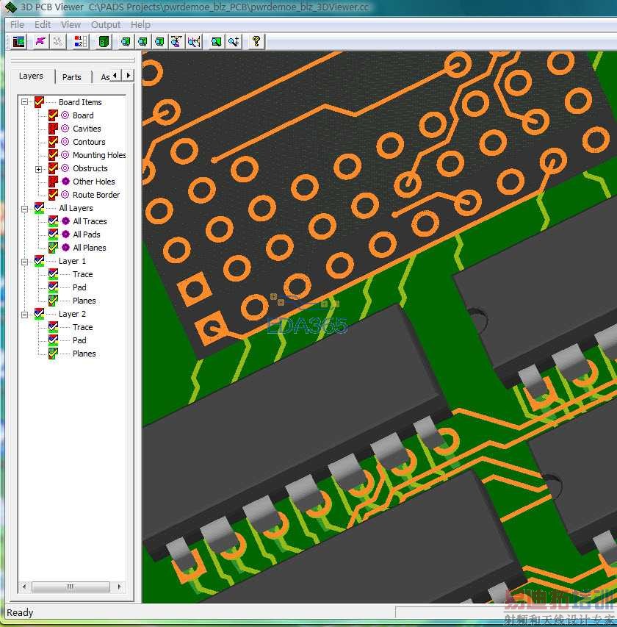617x627 pixels.
Task: Click the yellow question mark help icon
Action: pos(256,42)
